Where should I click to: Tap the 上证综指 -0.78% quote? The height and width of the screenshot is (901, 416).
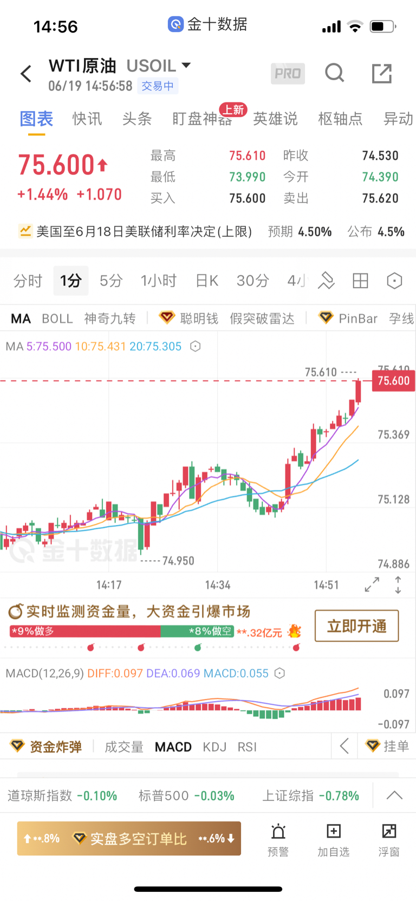pos(311,795)
